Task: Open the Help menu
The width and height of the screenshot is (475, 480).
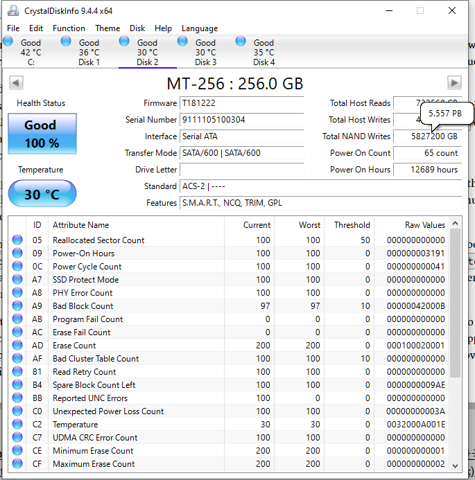Action: pyautogui.click(x=163, y=28)
